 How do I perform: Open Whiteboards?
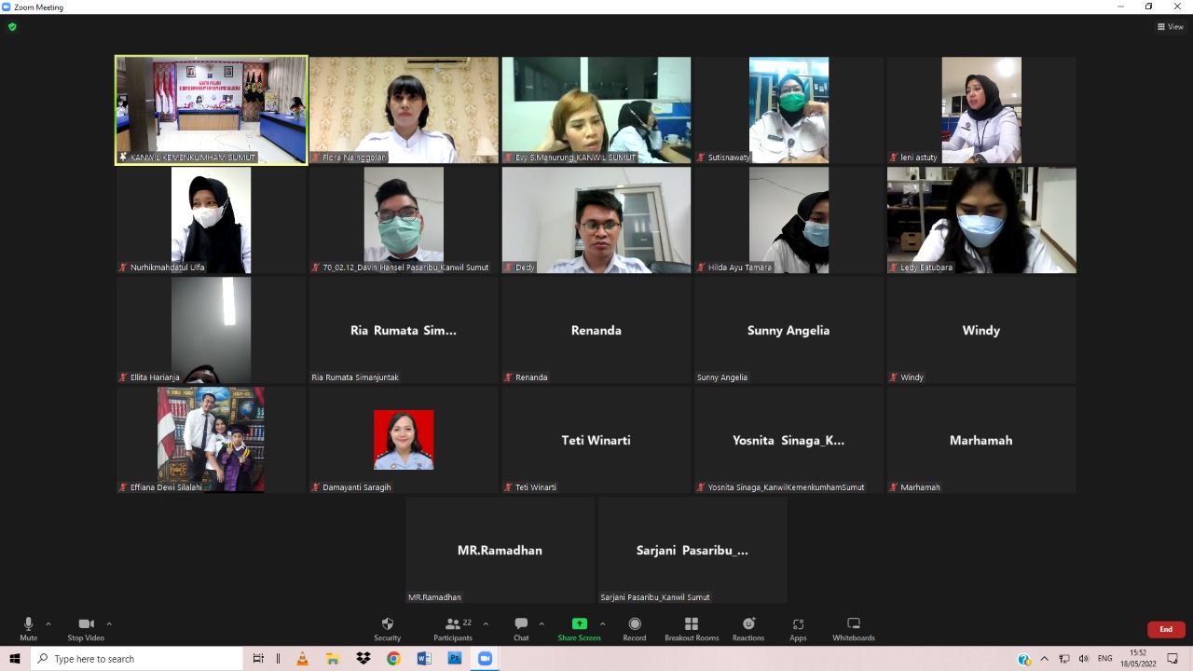pyautogui.click(x=853, y=628)
